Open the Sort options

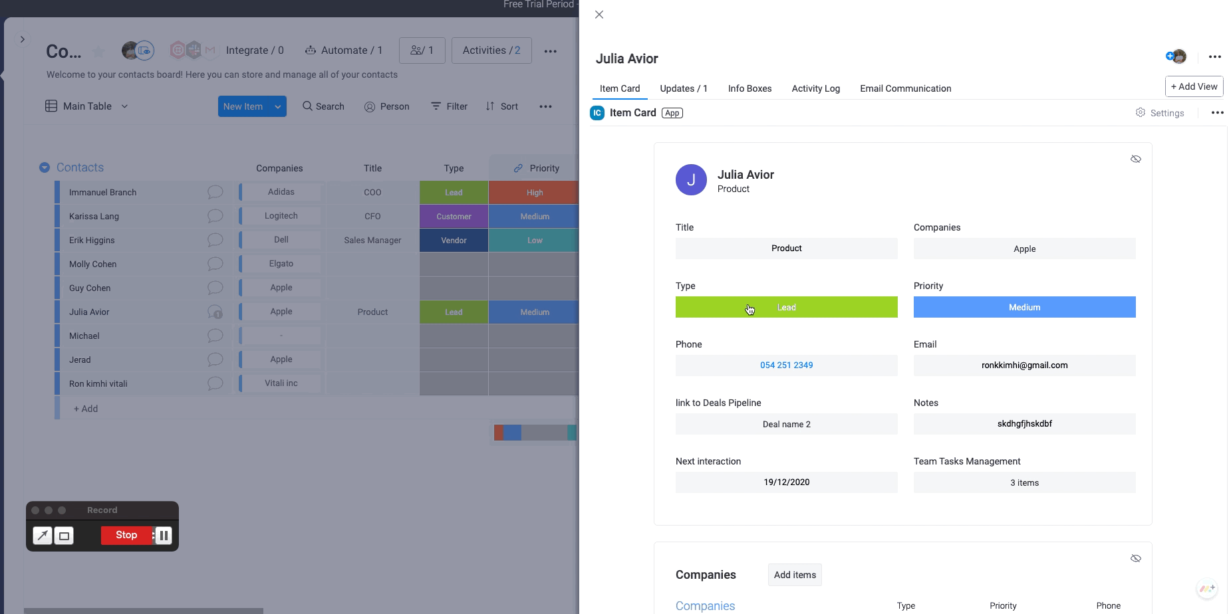(501, 106)
